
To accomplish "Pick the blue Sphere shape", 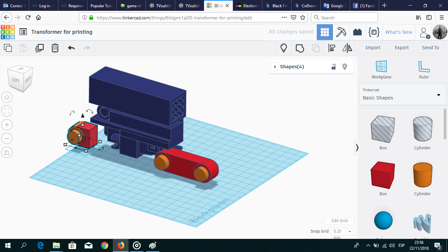I will 383,221.
